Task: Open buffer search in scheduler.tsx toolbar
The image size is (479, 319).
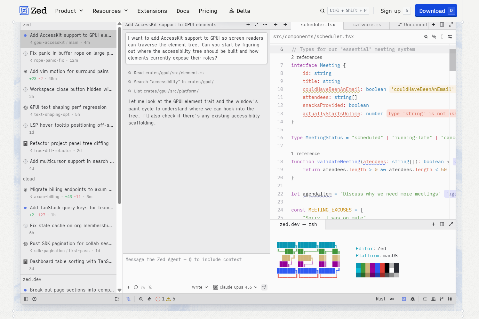Action: click(x=426, y=37)
